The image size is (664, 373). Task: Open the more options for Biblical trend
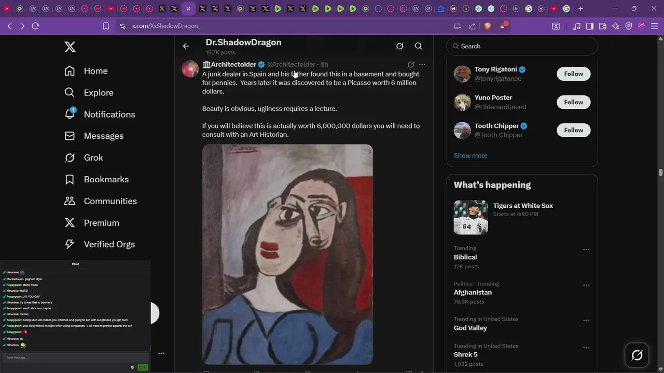point(586,250)
